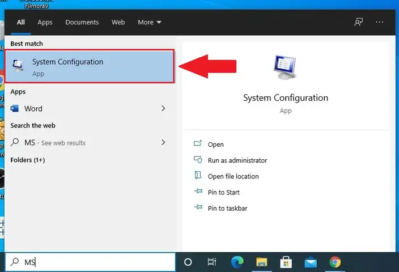Click into the taskbar search box
This screenshot has height=272, width=399.
(x=90, y=262)
